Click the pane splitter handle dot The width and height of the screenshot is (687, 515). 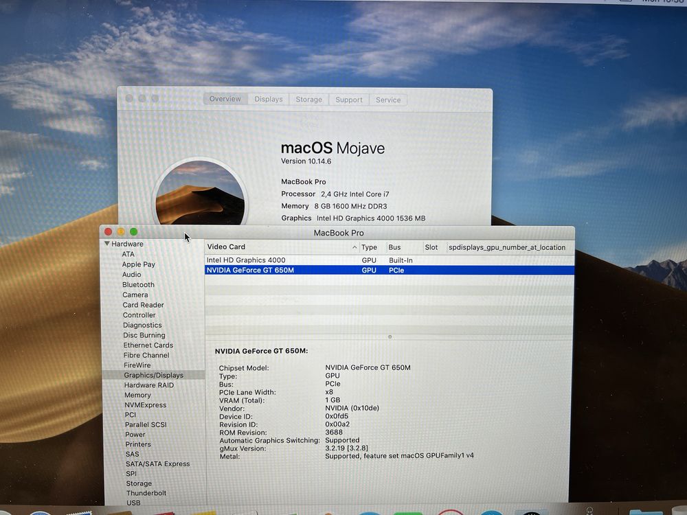pyautogui.click(x=390, y=336)
